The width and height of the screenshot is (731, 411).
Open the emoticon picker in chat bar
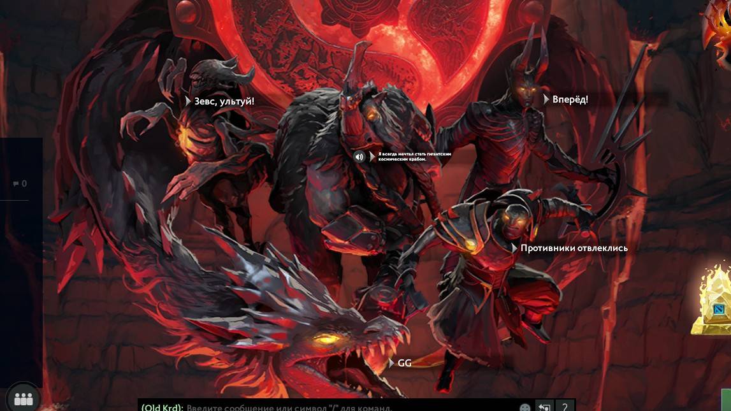point(525,408)
